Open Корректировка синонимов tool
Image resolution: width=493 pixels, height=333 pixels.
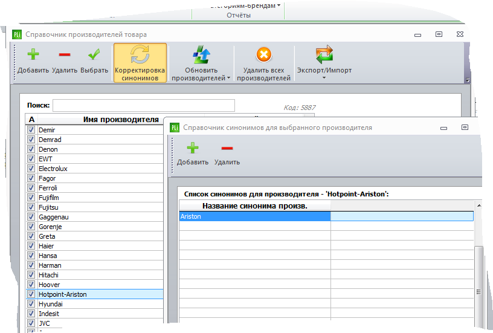(x=140, y=63)
